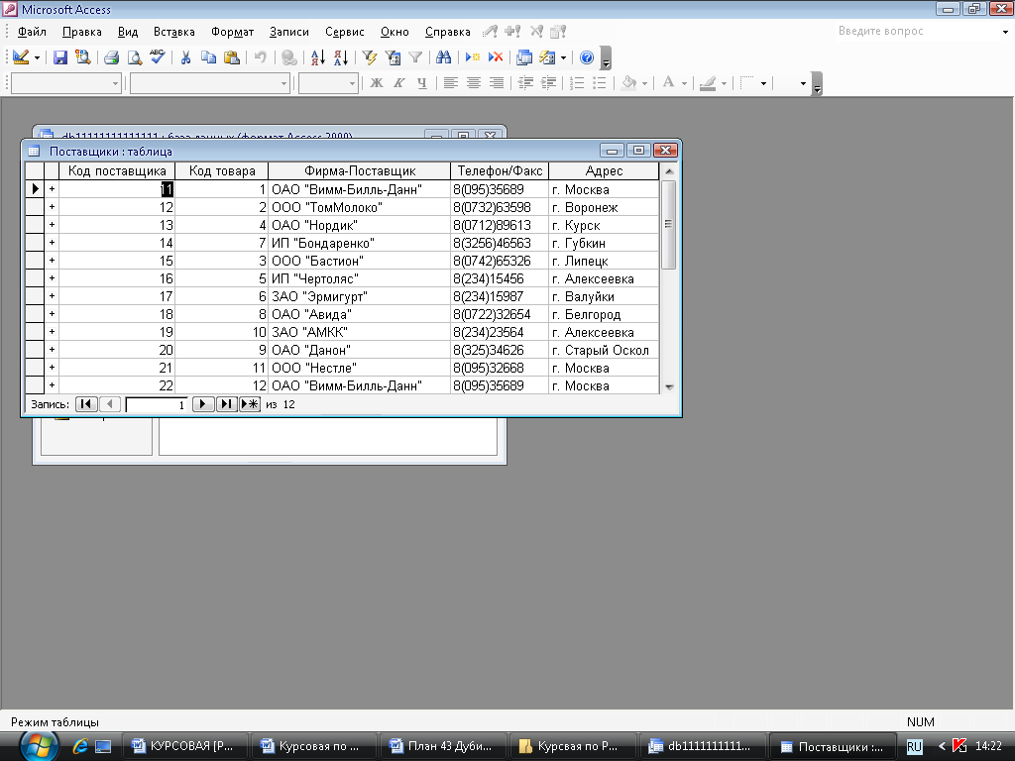Go to the next record

[202, 404]
